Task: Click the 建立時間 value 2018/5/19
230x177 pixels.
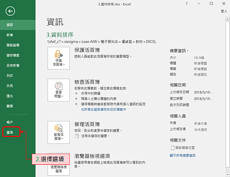Action: (203, 99)
